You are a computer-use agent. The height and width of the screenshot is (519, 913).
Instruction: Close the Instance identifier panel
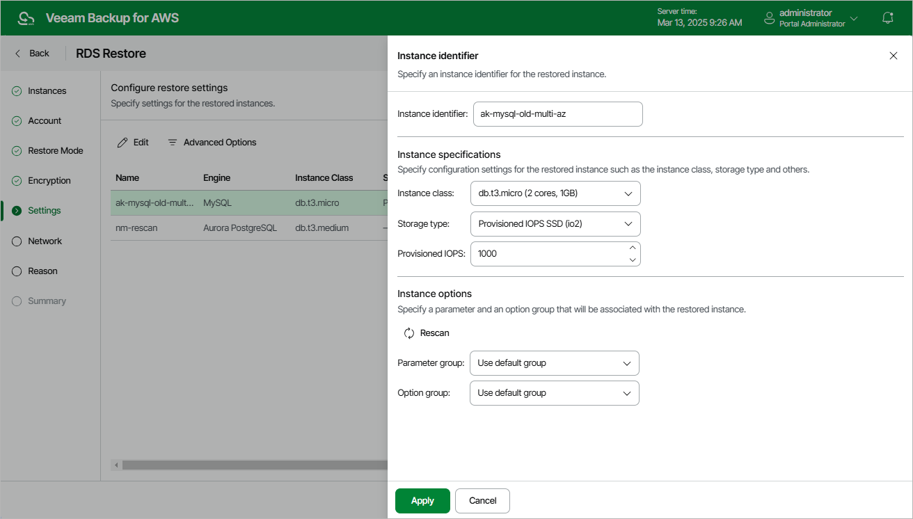click(x=894, y=56)
